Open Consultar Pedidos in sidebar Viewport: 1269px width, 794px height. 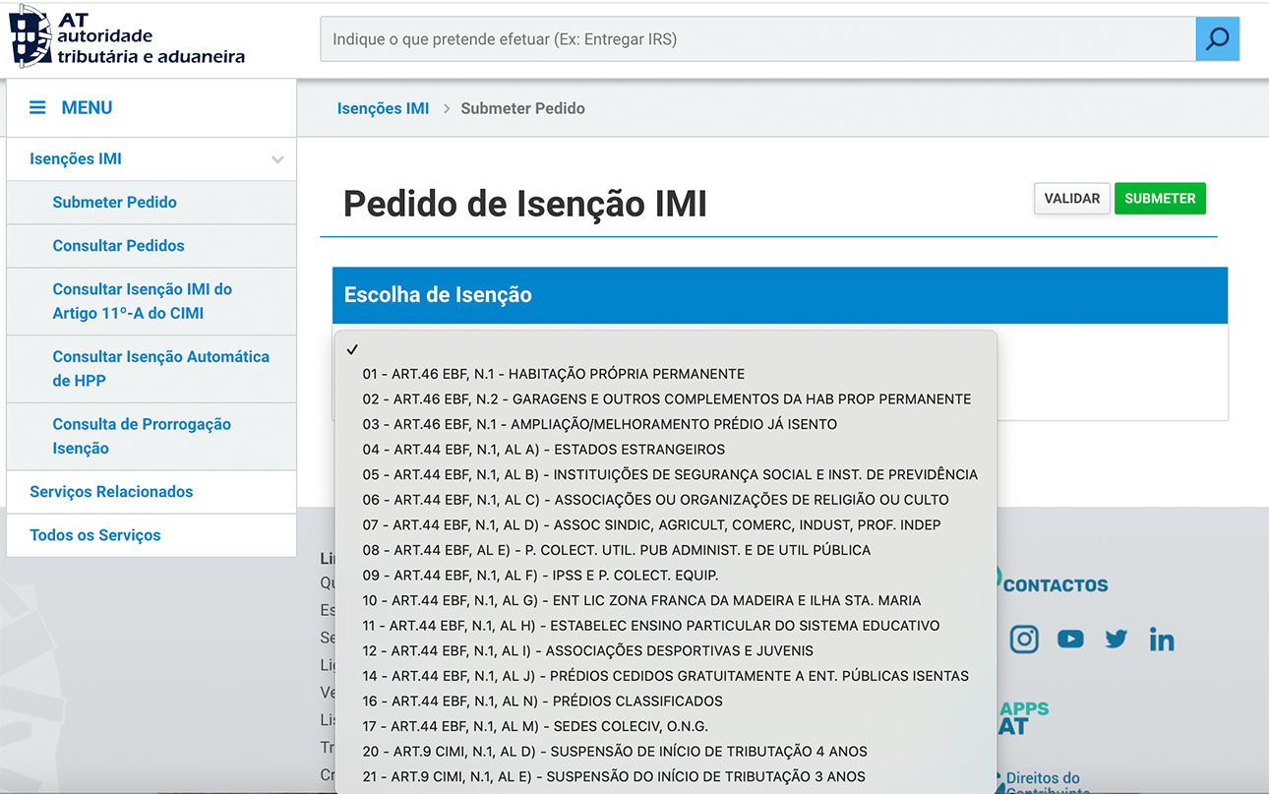(x=118, y=246)
